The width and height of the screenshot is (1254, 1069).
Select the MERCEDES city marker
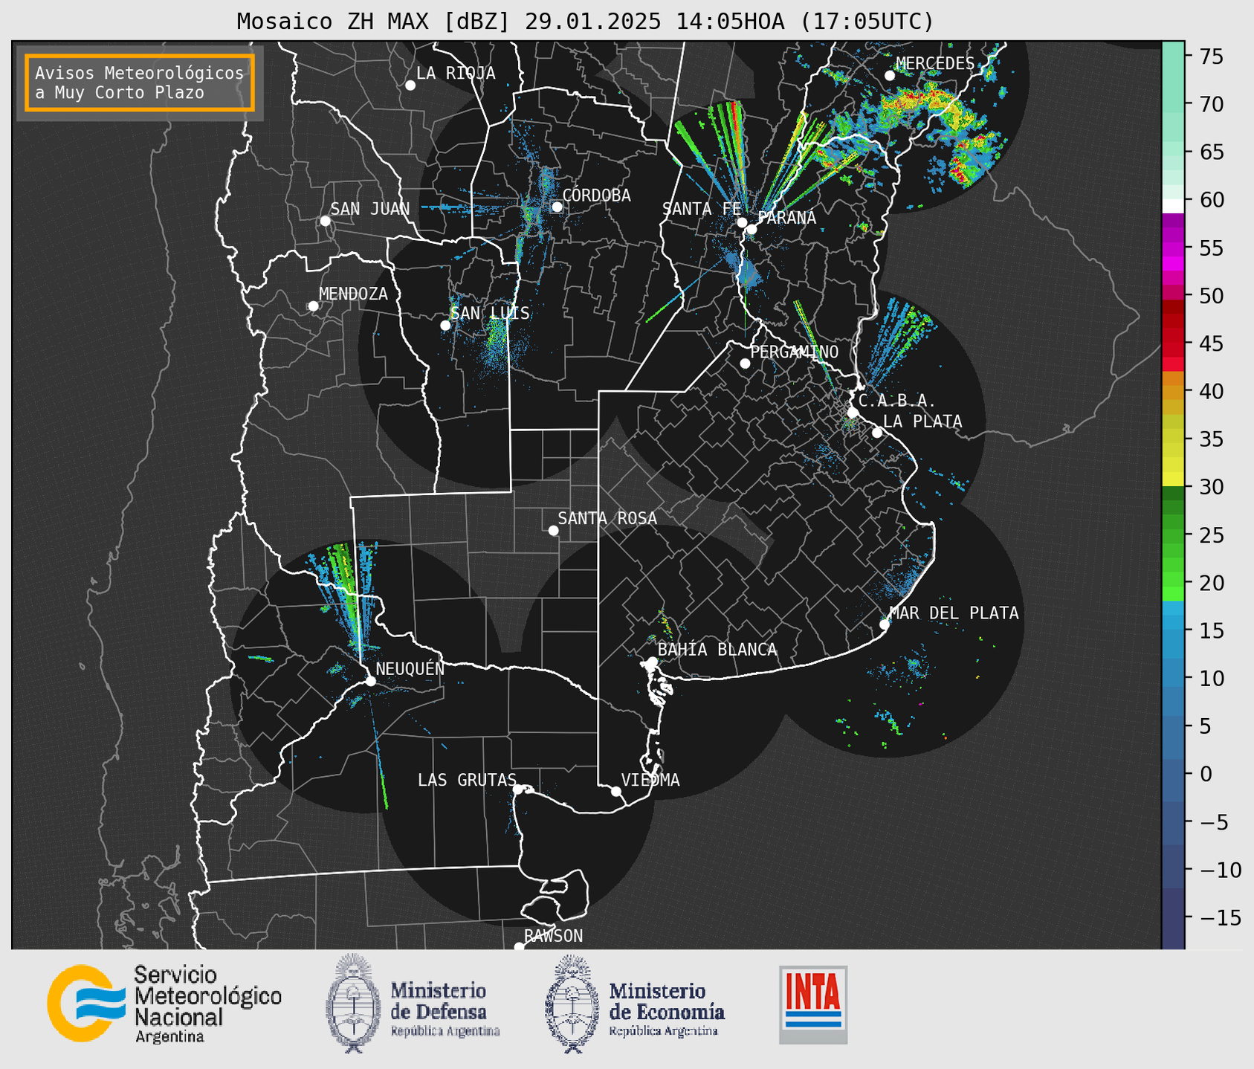pyautogui.click(x=890, y=76)
